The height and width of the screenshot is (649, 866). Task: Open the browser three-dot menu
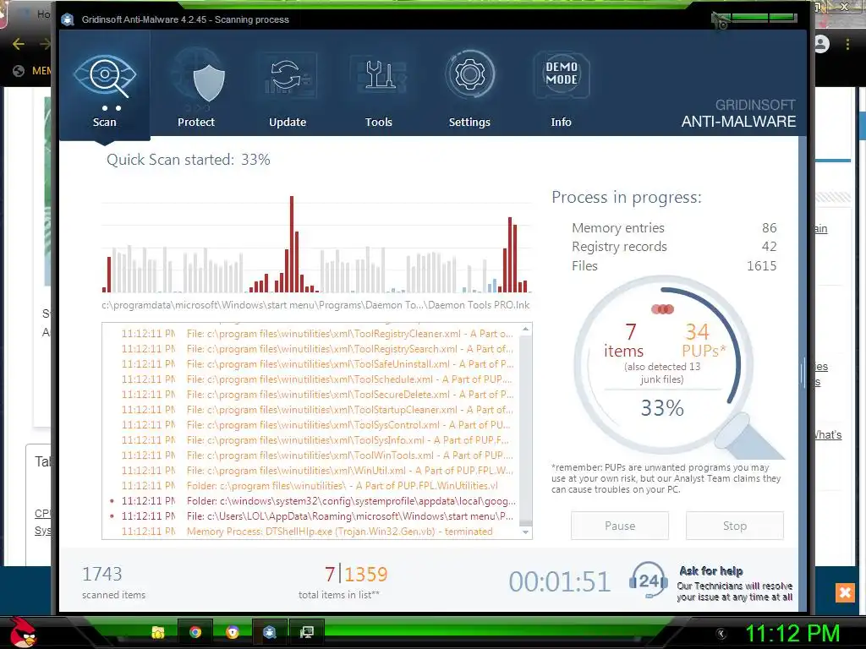click(847, 44)
